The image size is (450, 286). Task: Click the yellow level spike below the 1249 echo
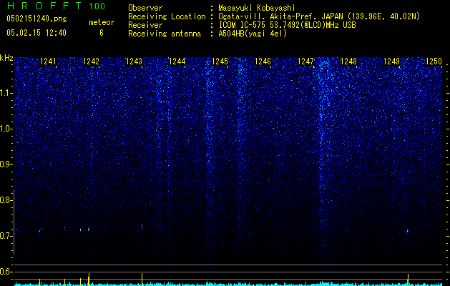click(x=408, y=280)
